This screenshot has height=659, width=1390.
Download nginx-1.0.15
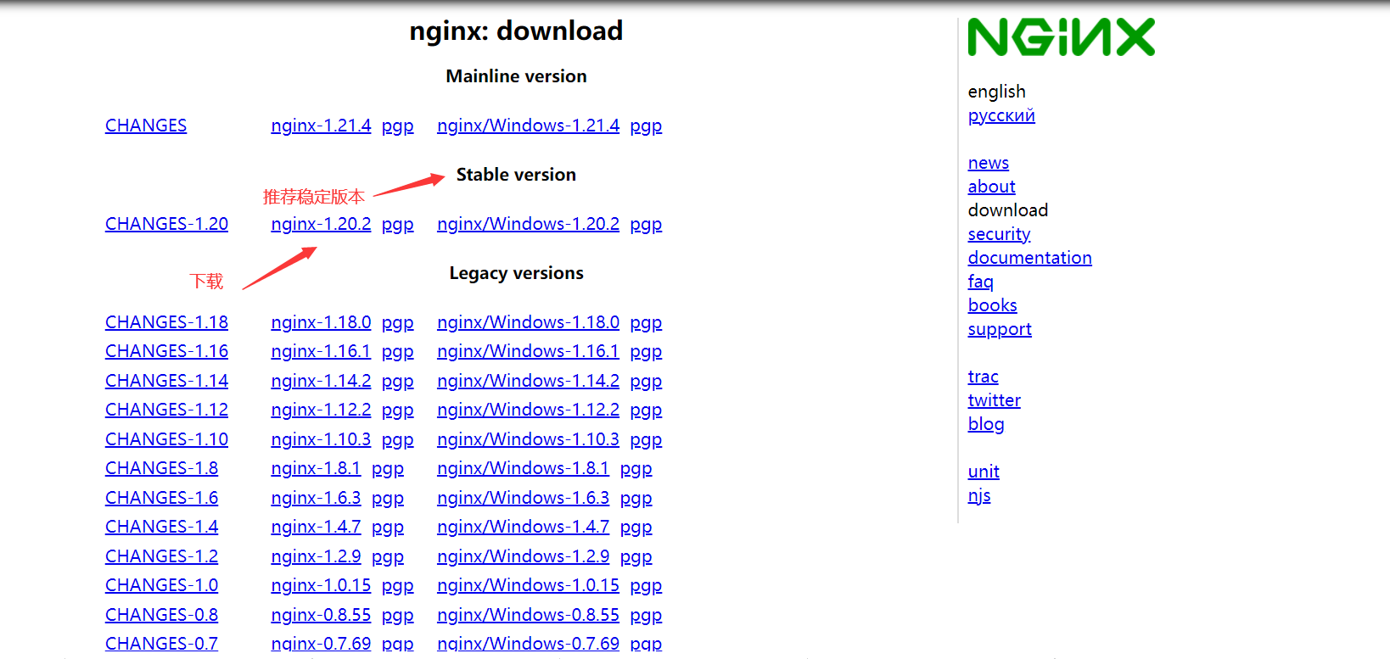coord(321,585)
